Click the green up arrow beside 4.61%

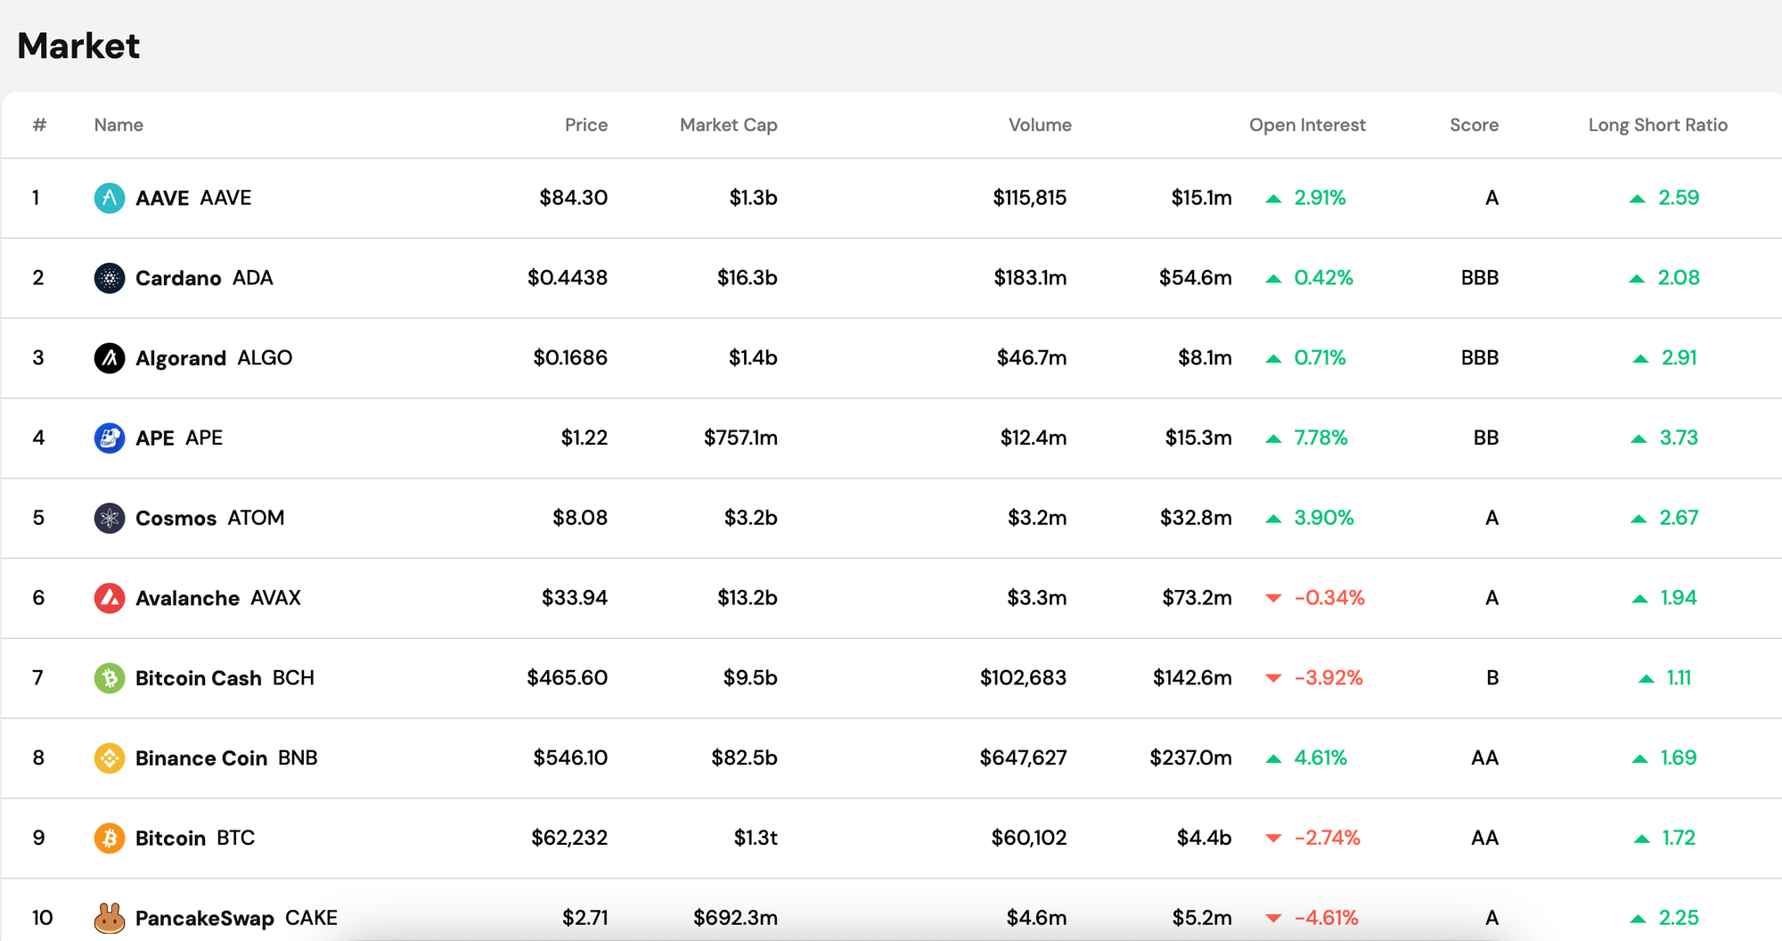[x=1274, y=759]
